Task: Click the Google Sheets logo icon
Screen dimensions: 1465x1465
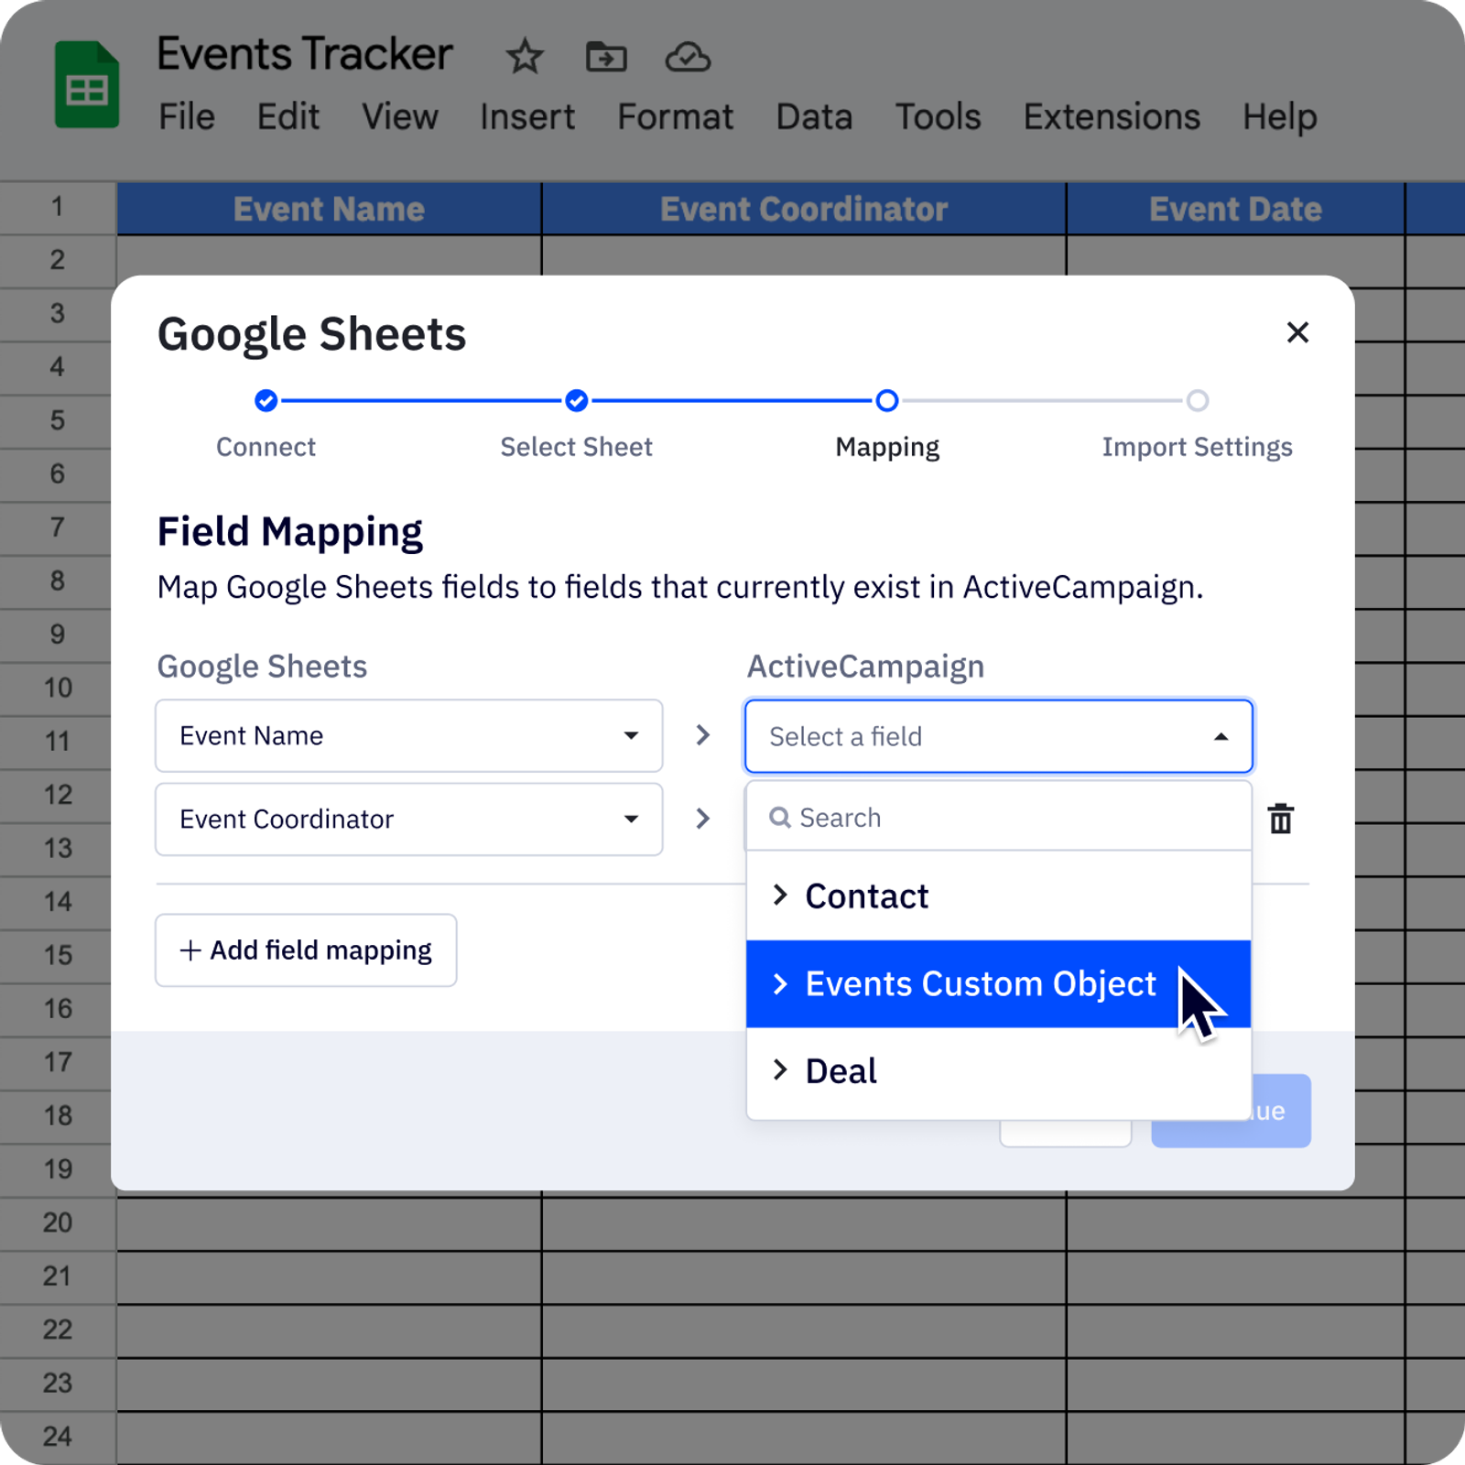Action: (87, 85)
